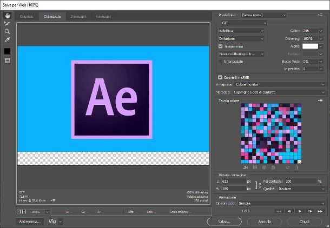Shift selected colors to web palette

[x=264, y=167]
